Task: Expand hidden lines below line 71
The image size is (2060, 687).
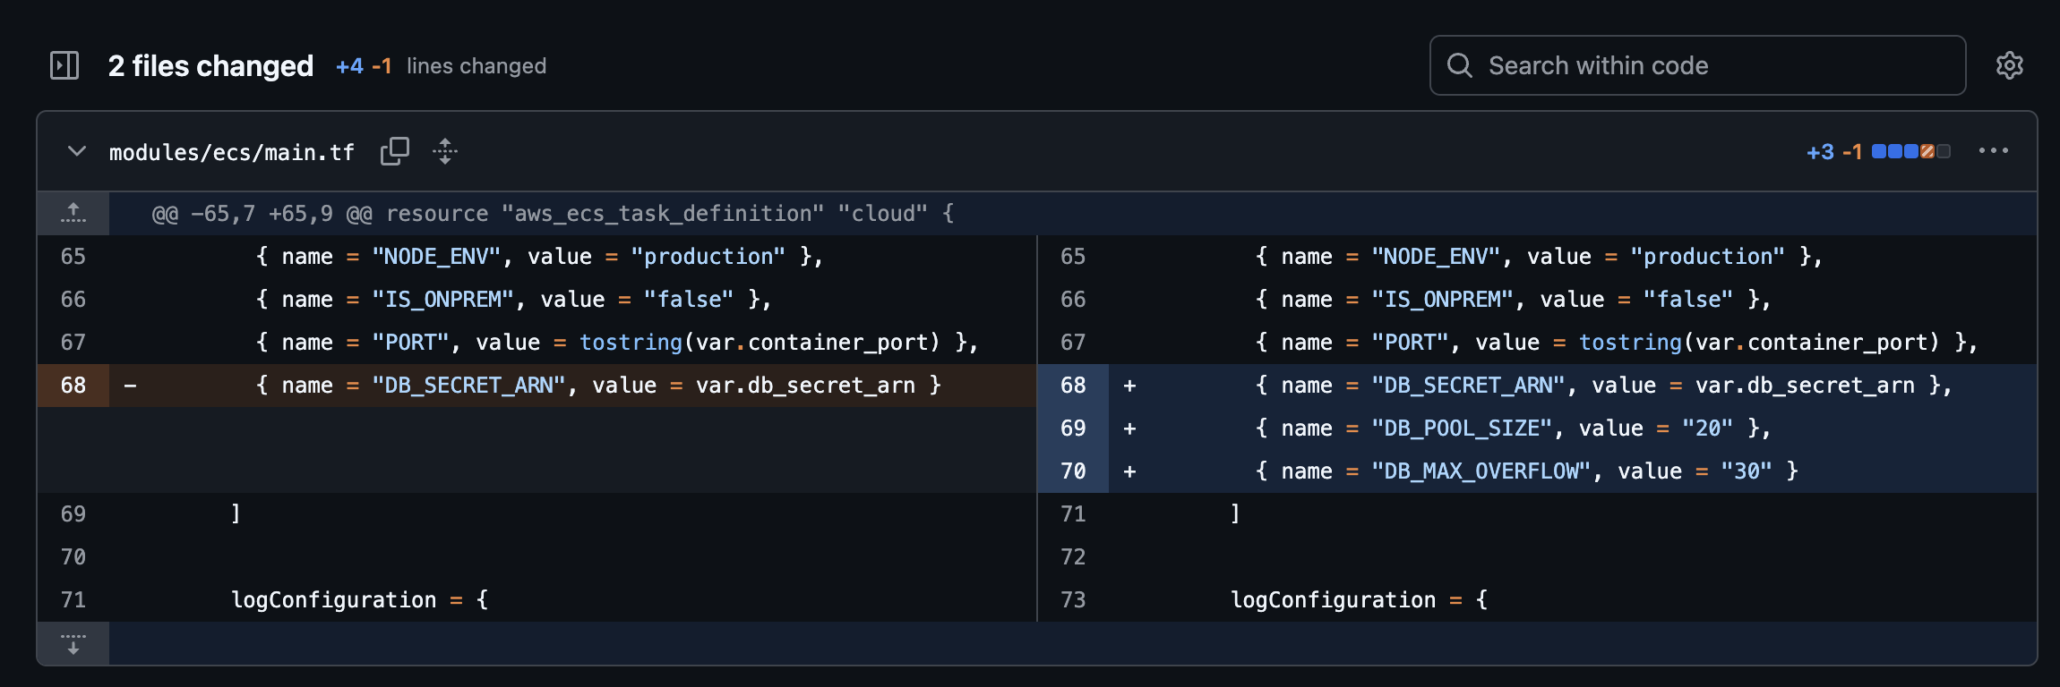Action: (x=73, y=643)
